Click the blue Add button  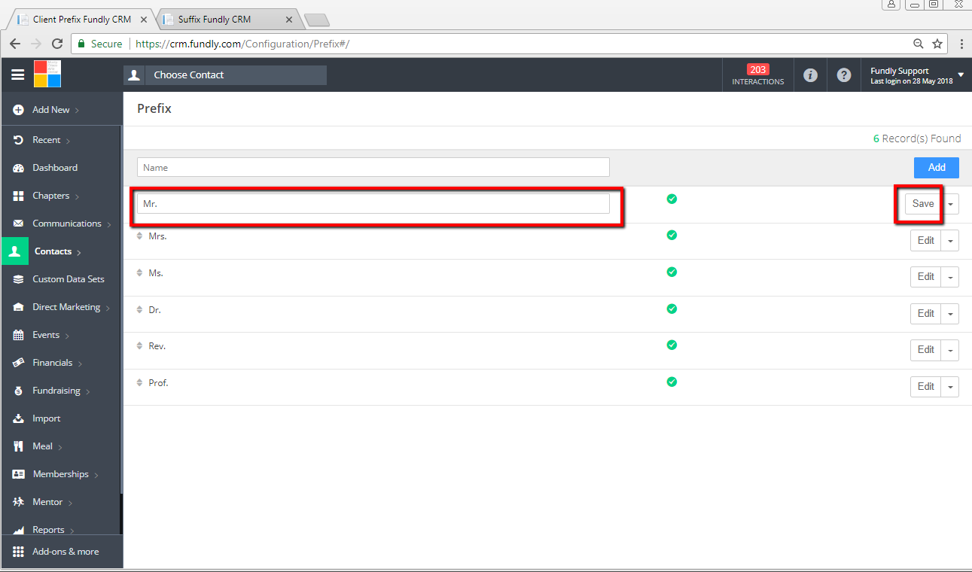click(937, 167)
